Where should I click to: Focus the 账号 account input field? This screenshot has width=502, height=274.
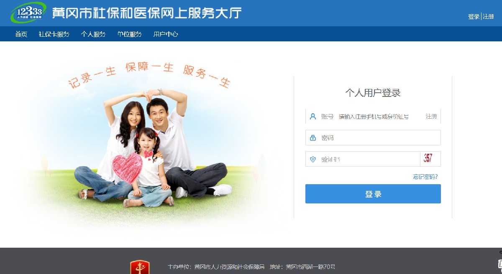373,117
